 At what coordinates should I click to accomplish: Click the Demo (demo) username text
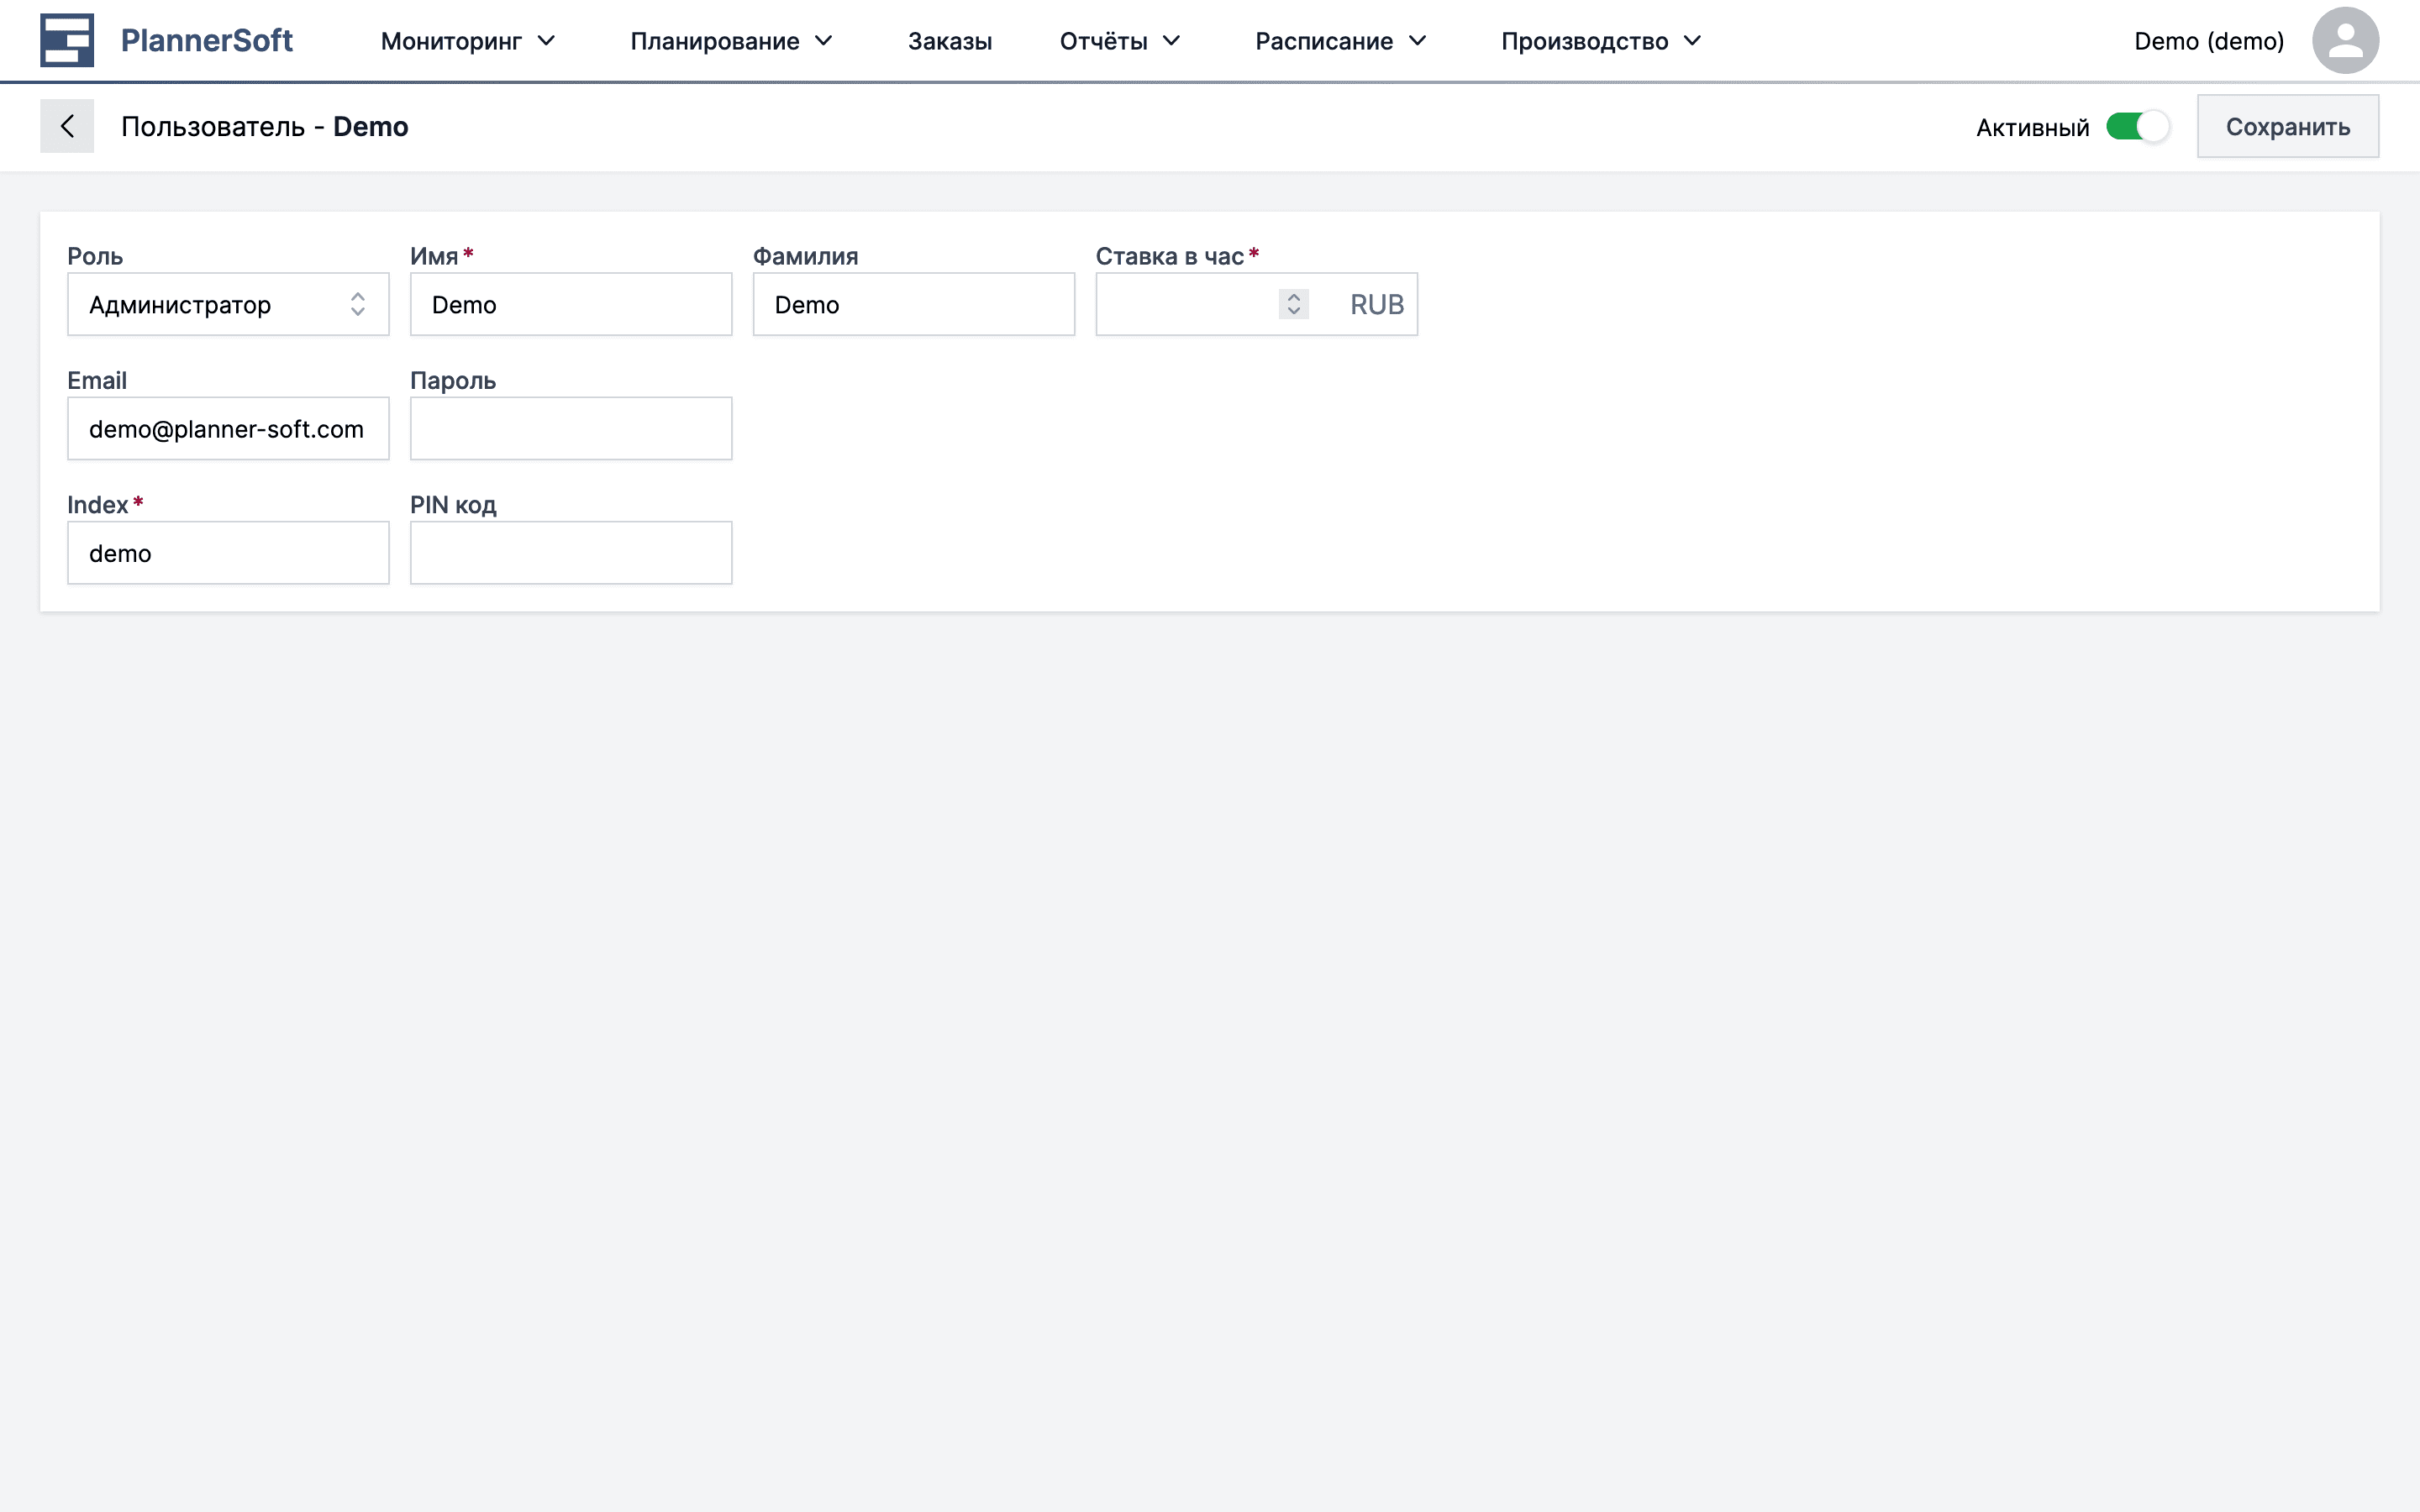pos(2208,41)
